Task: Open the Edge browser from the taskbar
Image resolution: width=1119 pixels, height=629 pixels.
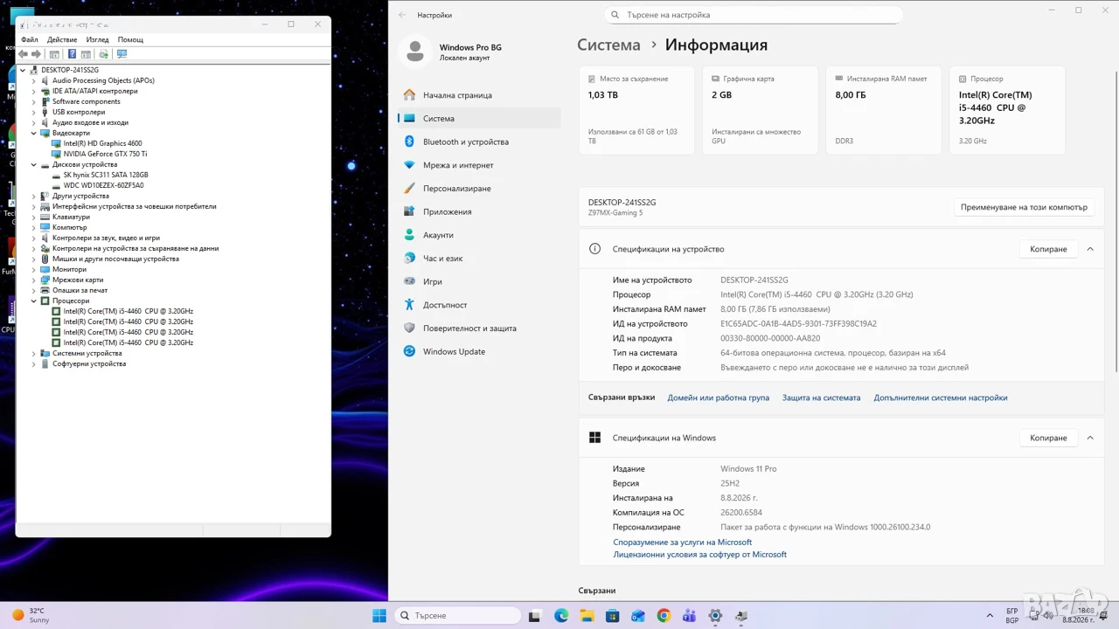Action: tap(561, 616)
